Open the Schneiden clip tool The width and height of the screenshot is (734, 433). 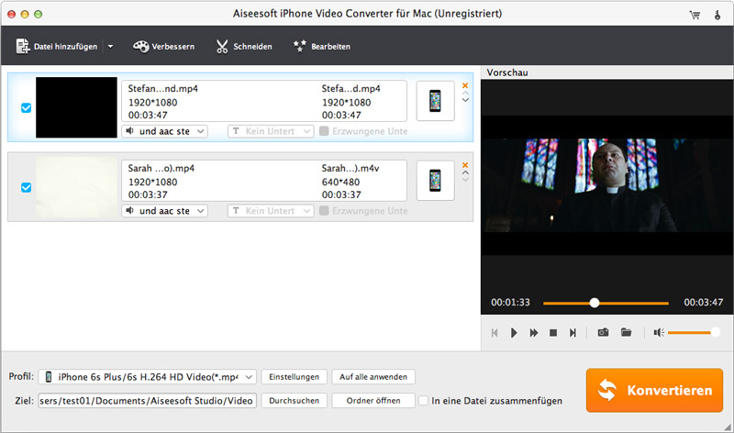[x=244, y=47]
